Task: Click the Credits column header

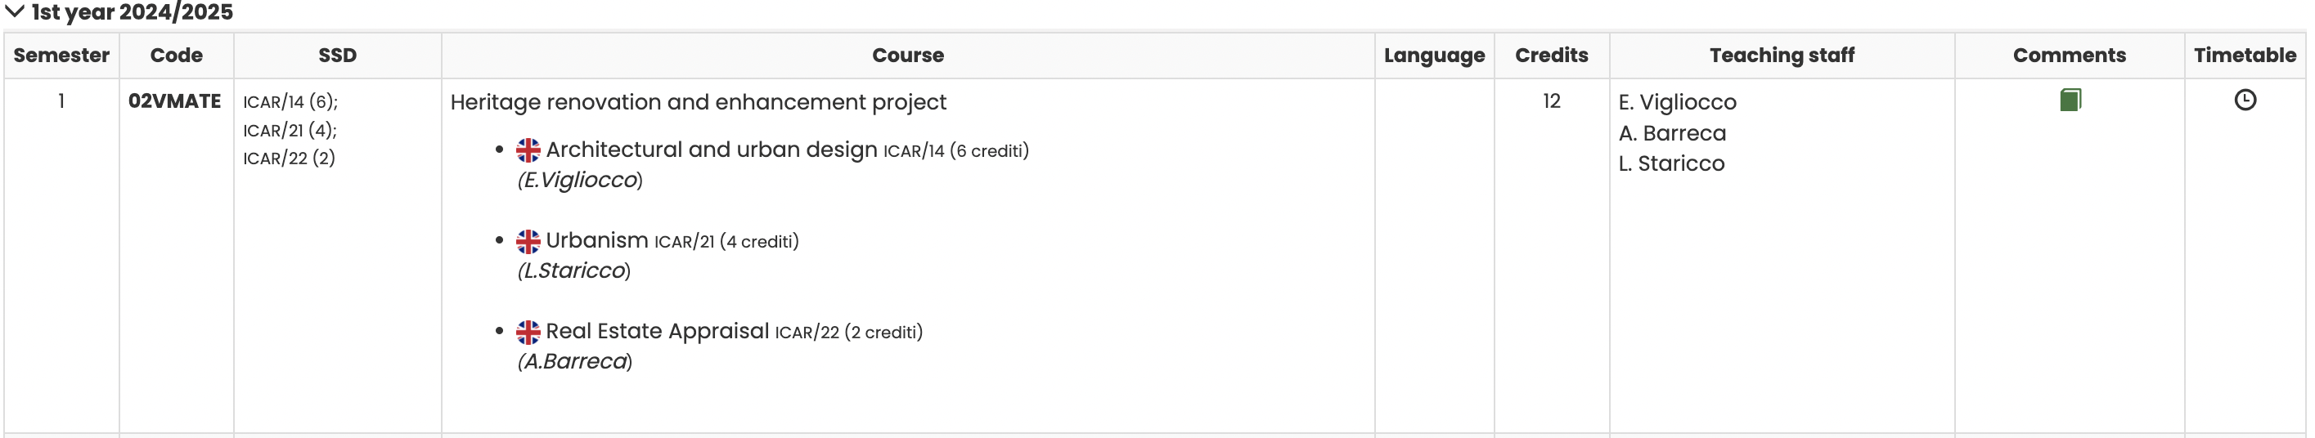Action: (1551, 56)
